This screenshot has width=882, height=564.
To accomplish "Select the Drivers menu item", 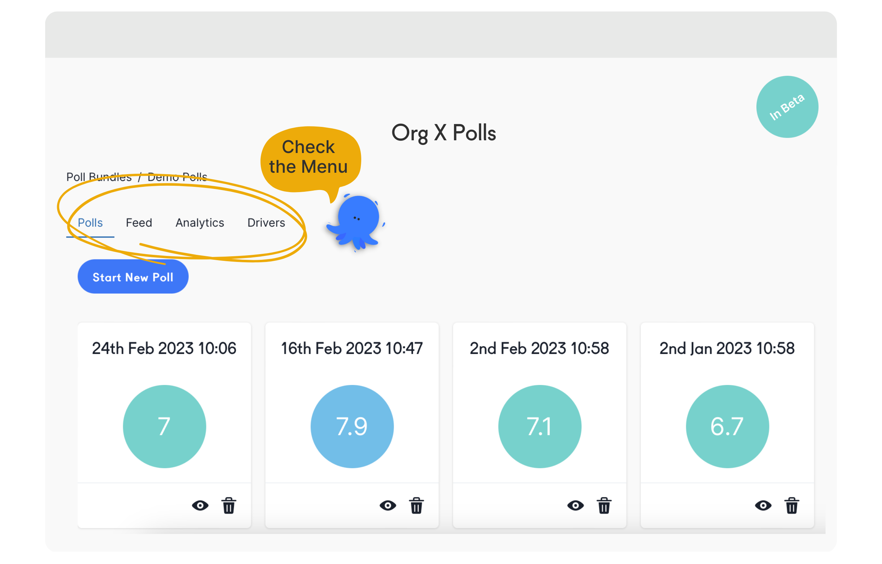I will (x=266, y=222).
